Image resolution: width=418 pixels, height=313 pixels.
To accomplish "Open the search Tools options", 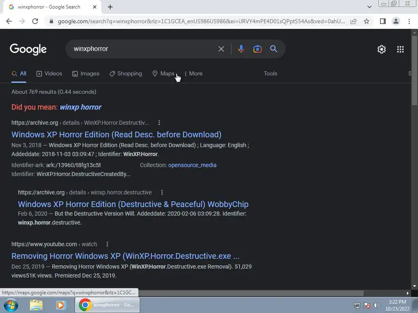I will click(x=270, y=74).
